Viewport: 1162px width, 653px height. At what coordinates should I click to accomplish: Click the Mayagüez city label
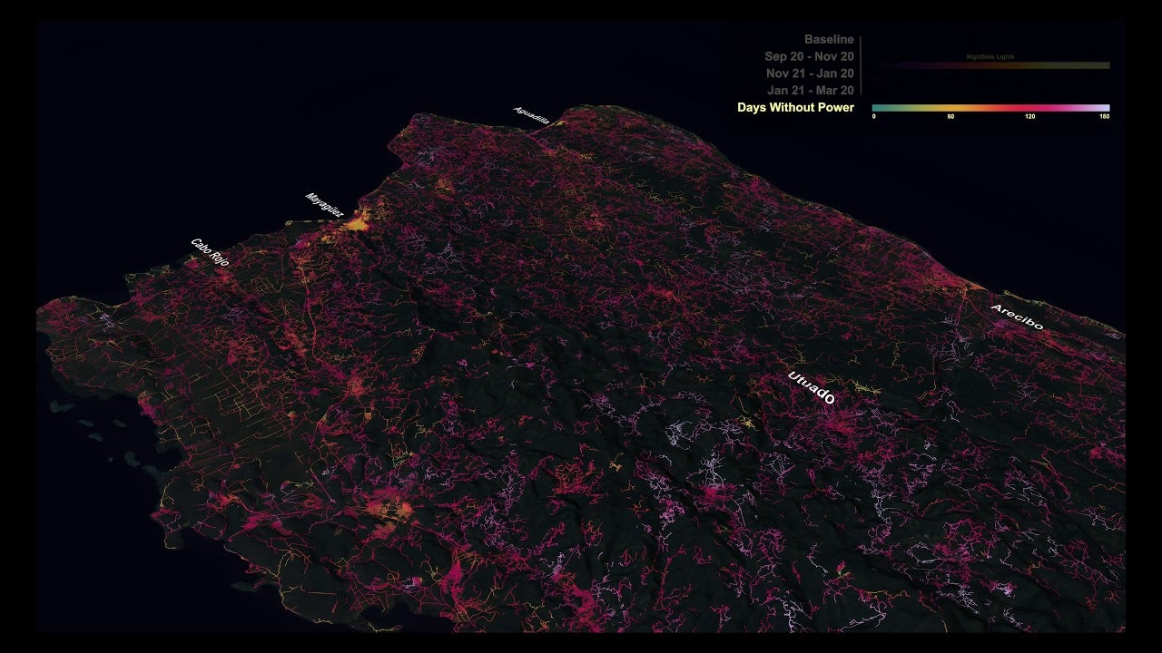[x=324, y=205]
